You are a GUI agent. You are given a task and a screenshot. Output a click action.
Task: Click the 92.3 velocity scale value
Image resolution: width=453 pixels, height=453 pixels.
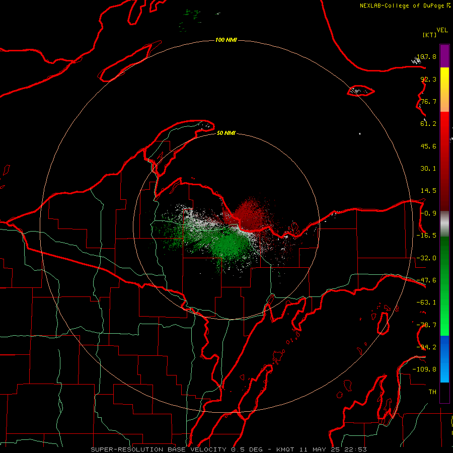(x=428, y=79)
